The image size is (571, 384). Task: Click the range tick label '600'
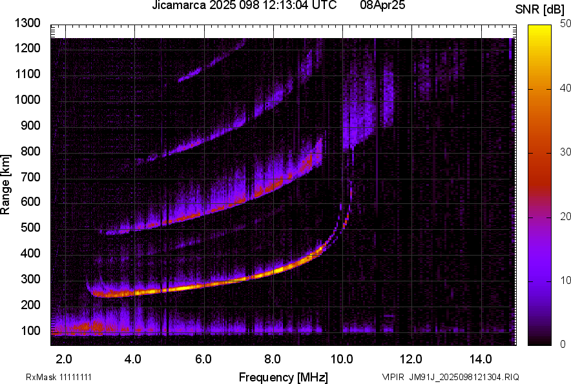coord(30,201)
